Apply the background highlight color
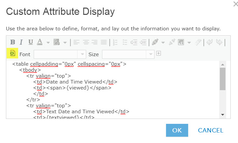 [57, 42]
